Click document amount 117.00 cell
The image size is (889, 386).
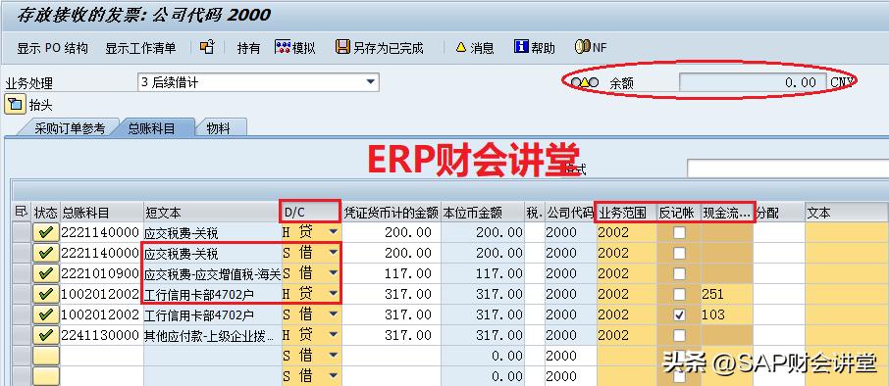point(392,273)
